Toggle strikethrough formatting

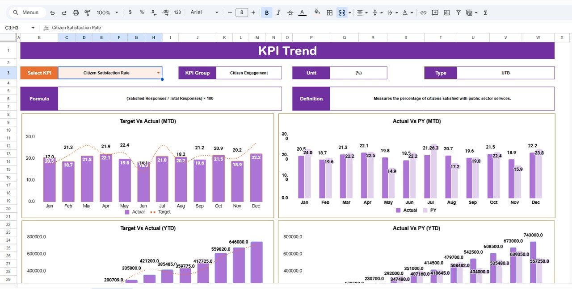290,12
